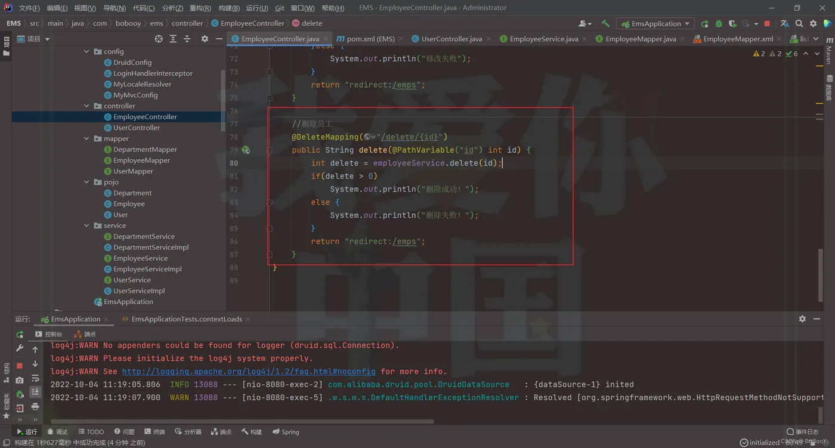Screen dimensions: 835x448
Task: Open the code-with-me user icon
Action: (584, 24)
